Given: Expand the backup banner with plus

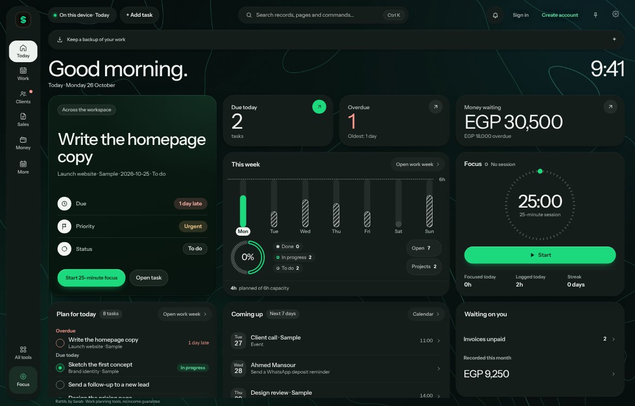Looking at the screenshot, I should pos(614,39).
